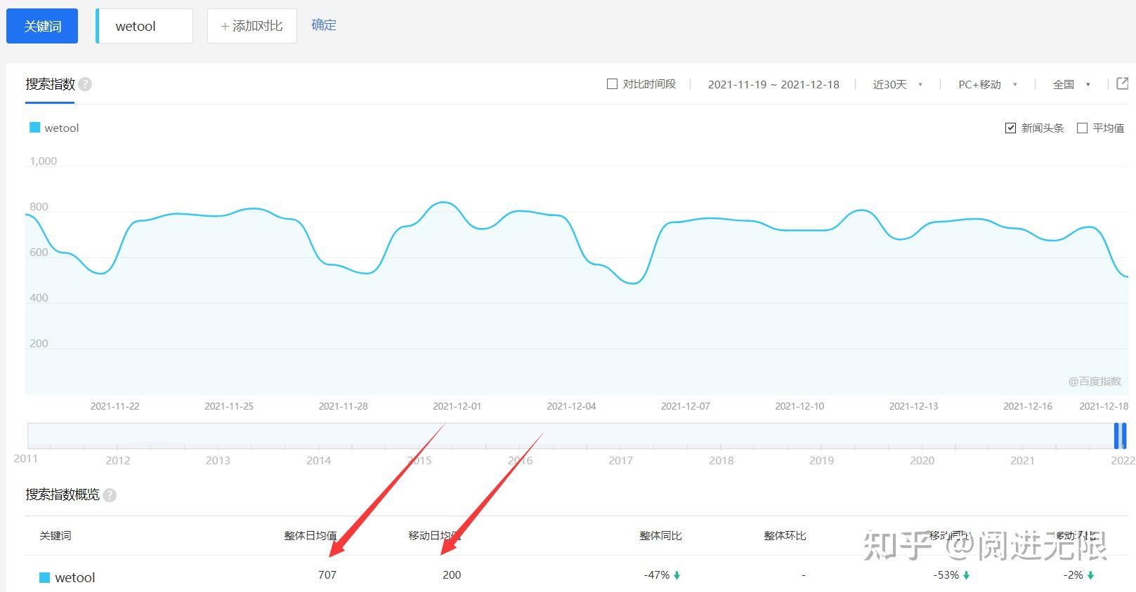1136x592 pixels.
Task: Click 2014 on the timeline range bar
Action: click(x=318, y=461)
